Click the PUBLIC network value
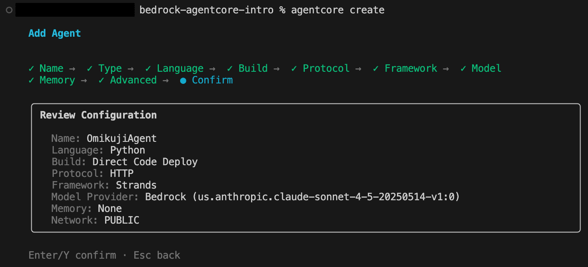Viewport: 588px width, 267px height. pos(122,220)
